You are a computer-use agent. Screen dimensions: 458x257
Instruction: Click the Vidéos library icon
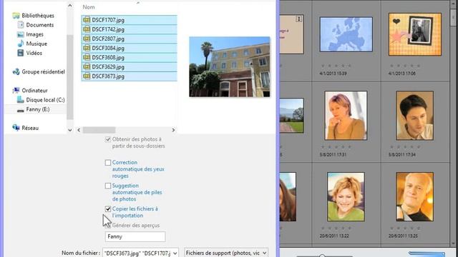21,53
